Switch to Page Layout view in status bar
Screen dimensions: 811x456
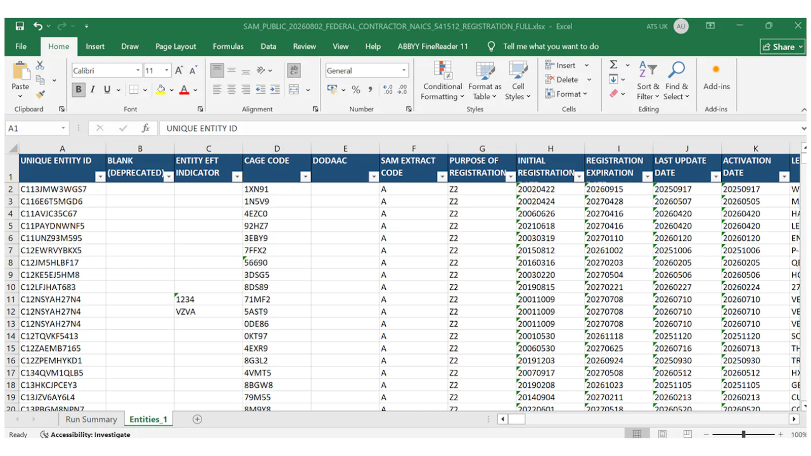[662, 434]
